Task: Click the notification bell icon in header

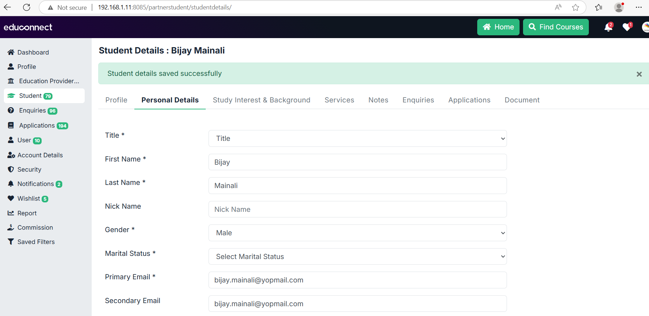Action: [608, 27]
